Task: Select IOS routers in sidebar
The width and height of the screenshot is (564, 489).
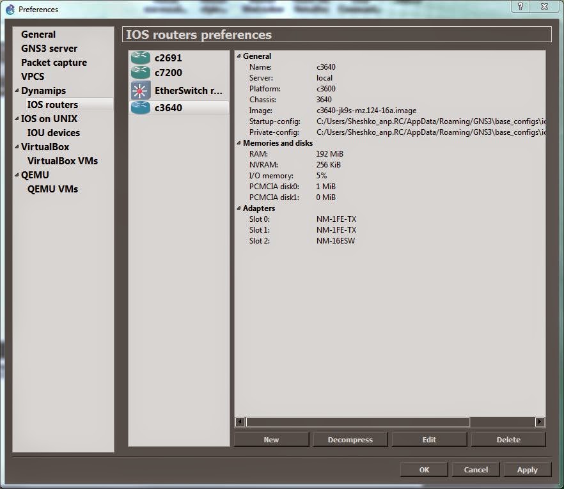Action: click(x=53, y=105)
